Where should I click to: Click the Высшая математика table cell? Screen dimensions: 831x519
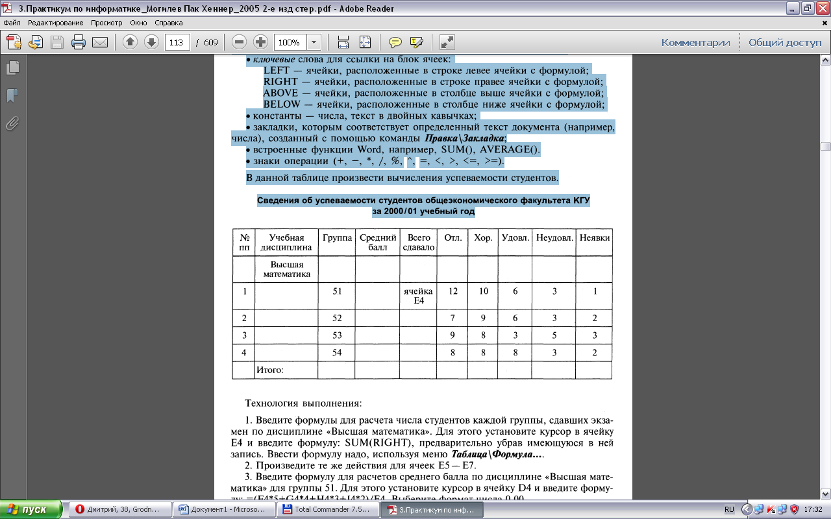point(286,269)
